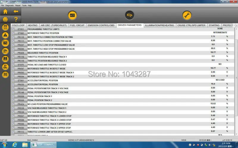Image resolution: width=238 pixels, height=148 pixels.
Task: Click the scrollbar down arrow
Action: coord(236,134)
